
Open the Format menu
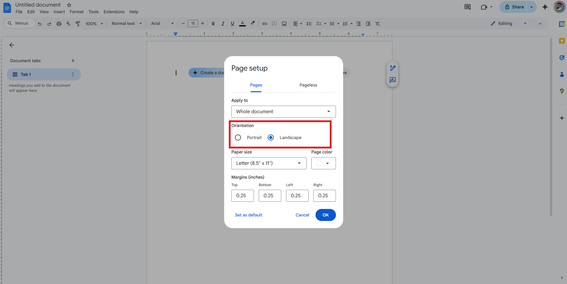pyautogui.click(x=77, y=12)
